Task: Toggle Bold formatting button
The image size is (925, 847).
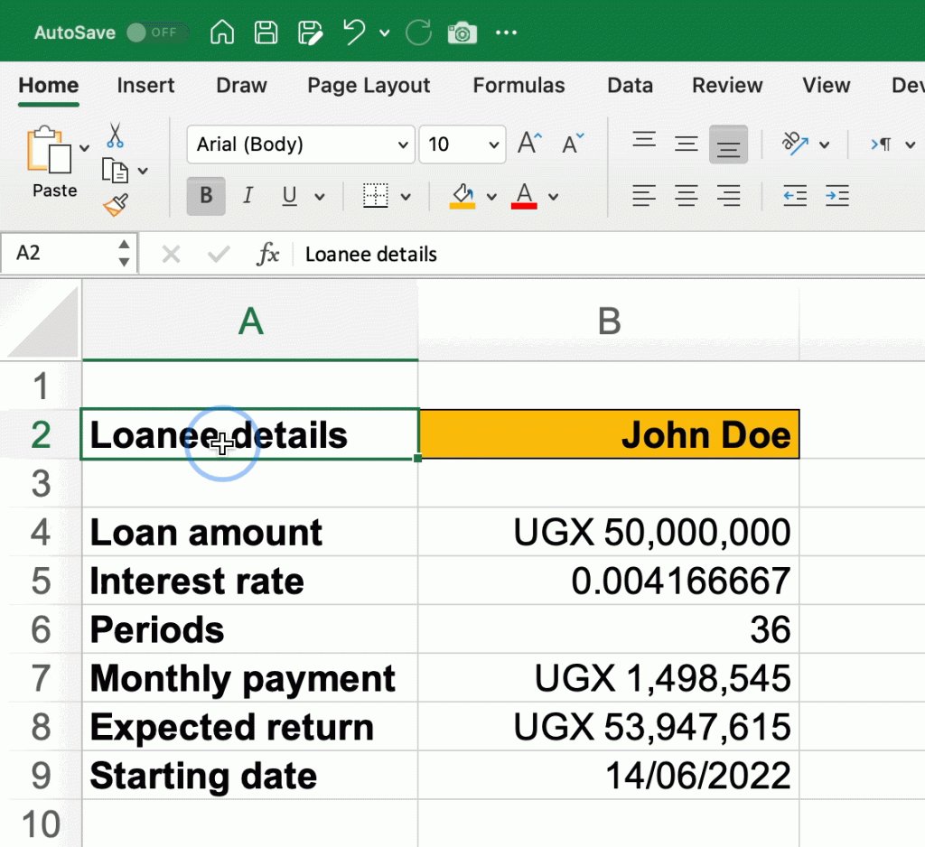Action: (206, 196)
